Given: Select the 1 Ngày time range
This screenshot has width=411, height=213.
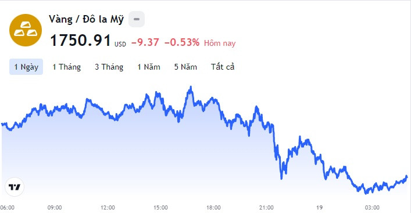Looking at the screenshot, I should point(26,67).
